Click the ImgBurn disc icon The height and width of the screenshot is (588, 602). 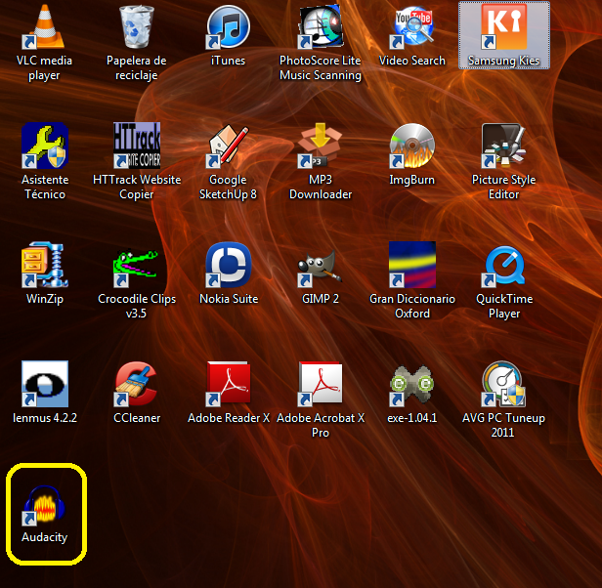(412, 147)
